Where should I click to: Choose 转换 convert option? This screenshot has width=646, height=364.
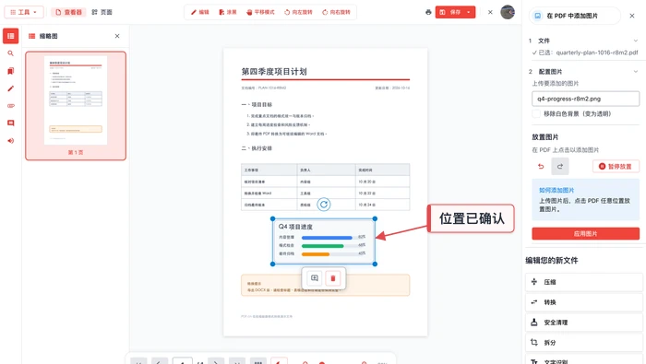tap(584, 302)
